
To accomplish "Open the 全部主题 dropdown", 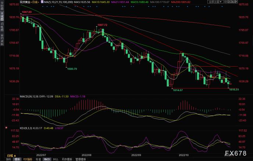I will pos(215,2).
